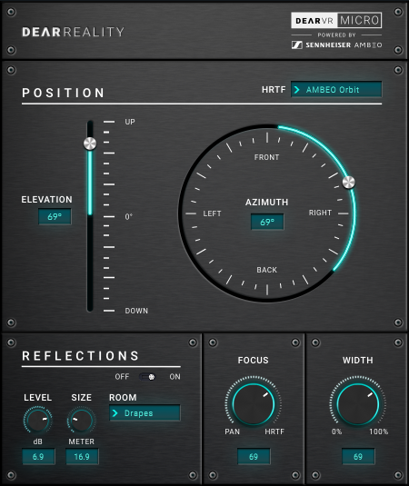
Task: Click the DEAR REALITY brand logo
Action: pyautogui.click(x=74, y=32)
